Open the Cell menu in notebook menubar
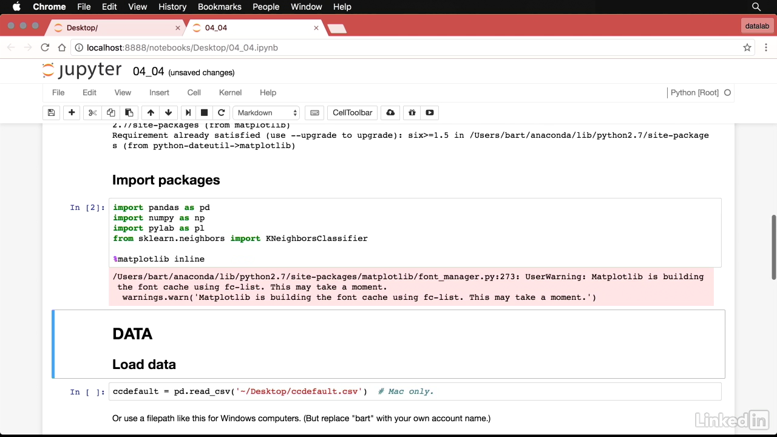777x437 pixels. pyautogui.click(x=194, y=93)
